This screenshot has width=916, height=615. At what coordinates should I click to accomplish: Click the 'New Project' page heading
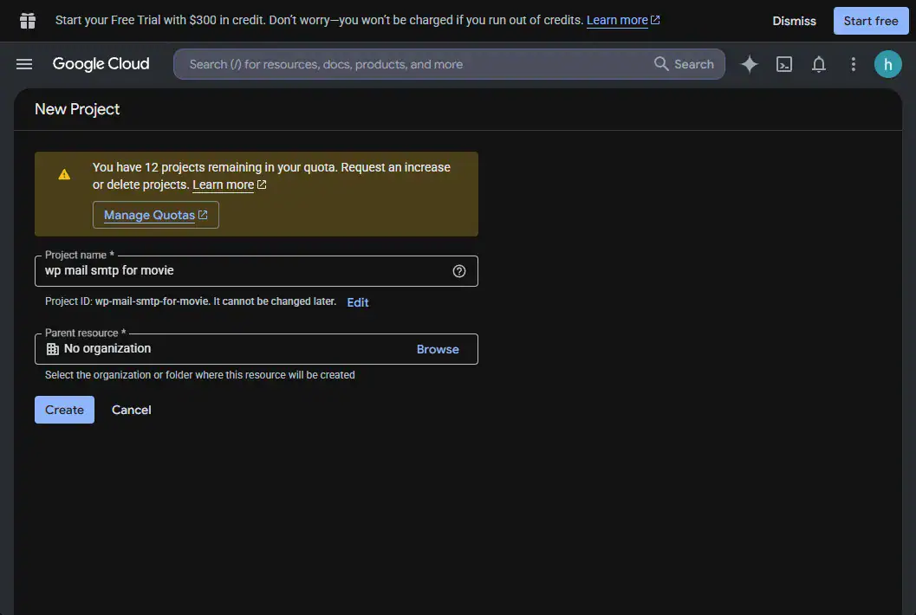point(77,109)
